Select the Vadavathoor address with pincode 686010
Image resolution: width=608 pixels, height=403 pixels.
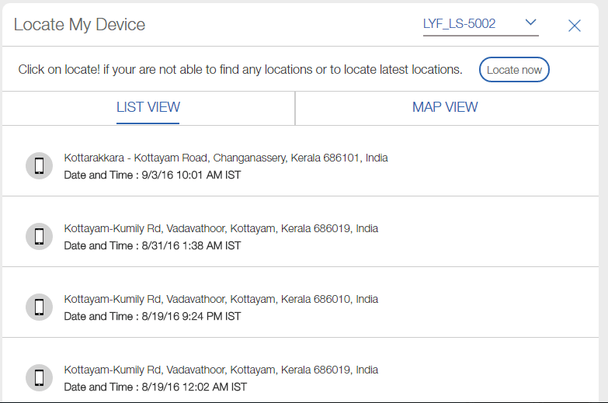point(221,299)
